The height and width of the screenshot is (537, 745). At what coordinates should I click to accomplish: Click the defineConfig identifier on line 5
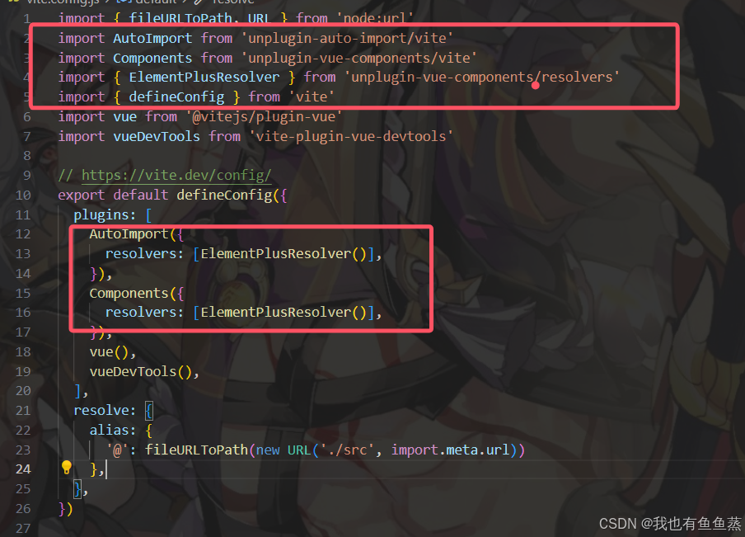coord(176,97)
